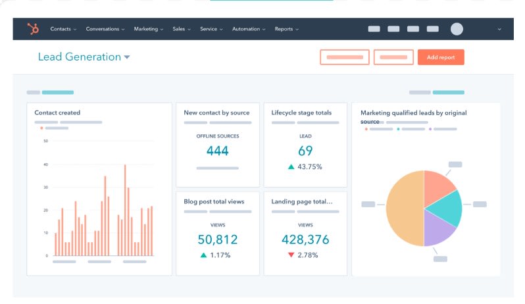The height and width of the screenshot is (304, 525).
Task: Click the green up arrow beside 1.17%
Action: point(203,255)
